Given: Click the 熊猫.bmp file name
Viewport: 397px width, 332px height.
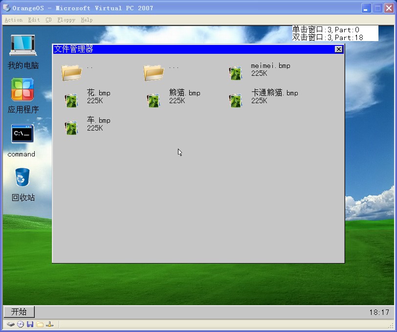Looking at the screenshot, I should (x=185, y=93).
